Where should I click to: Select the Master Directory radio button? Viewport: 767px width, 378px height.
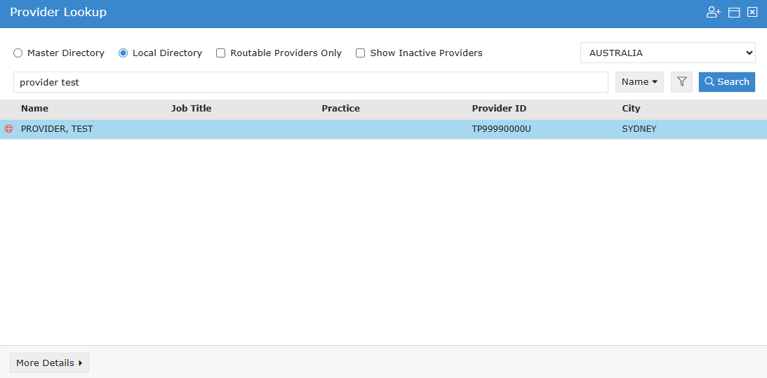[x=18, y=53]
